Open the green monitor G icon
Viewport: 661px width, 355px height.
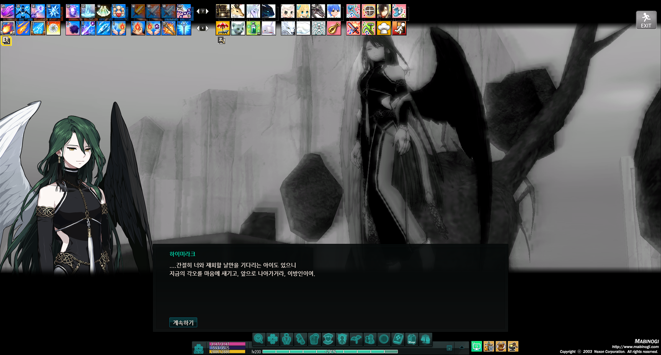coord(477,346)
